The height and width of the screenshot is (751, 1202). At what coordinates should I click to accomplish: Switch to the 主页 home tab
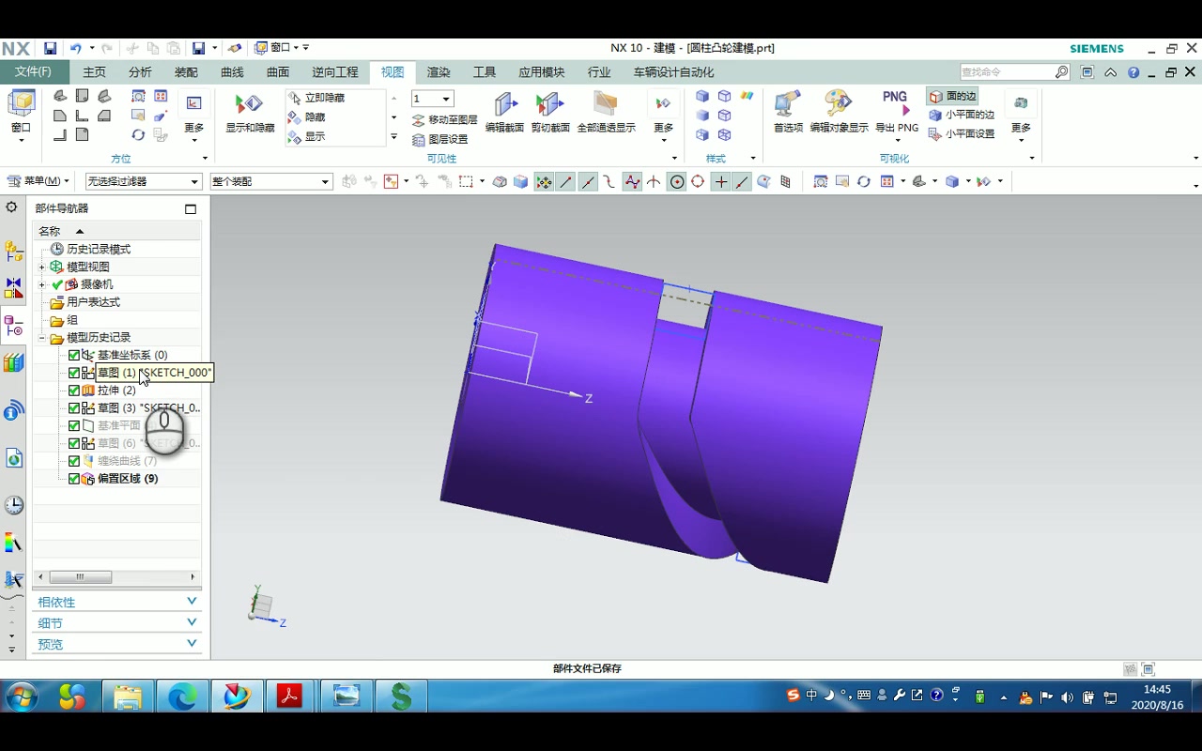pyautogui.click(x=94, y=72)
